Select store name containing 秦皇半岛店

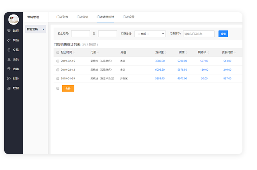[102, 79]
